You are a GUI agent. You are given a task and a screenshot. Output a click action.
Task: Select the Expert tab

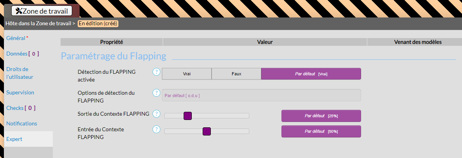pos(14,139)
